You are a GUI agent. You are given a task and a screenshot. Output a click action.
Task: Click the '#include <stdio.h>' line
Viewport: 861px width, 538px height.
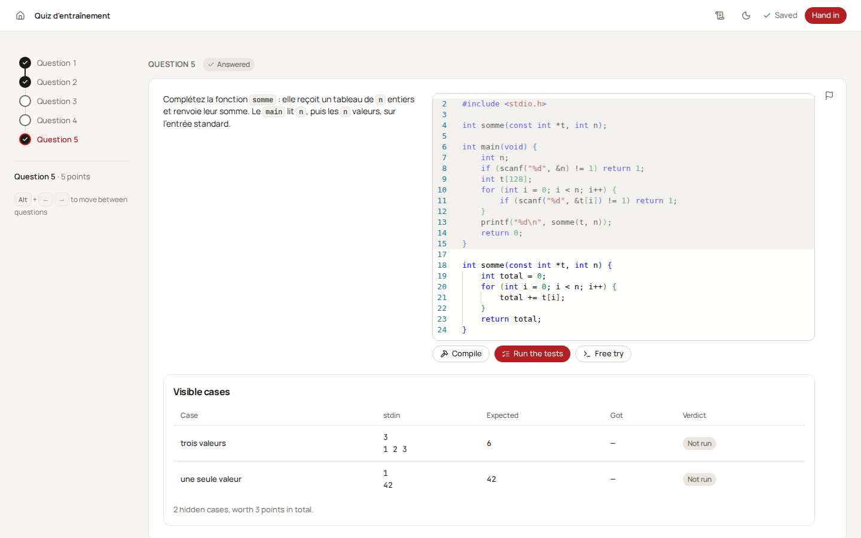(504, 104)
